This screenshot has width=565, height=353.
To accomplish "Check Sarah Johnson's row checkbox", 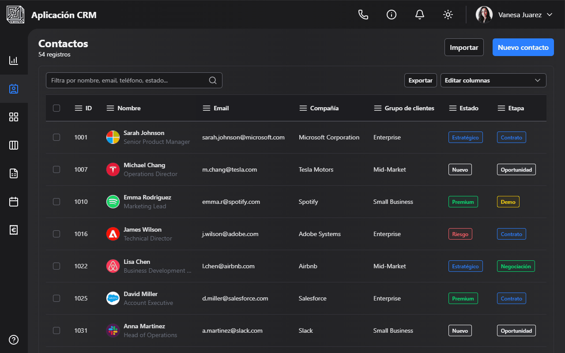I will pyautogui.click(x=56, y=137).
